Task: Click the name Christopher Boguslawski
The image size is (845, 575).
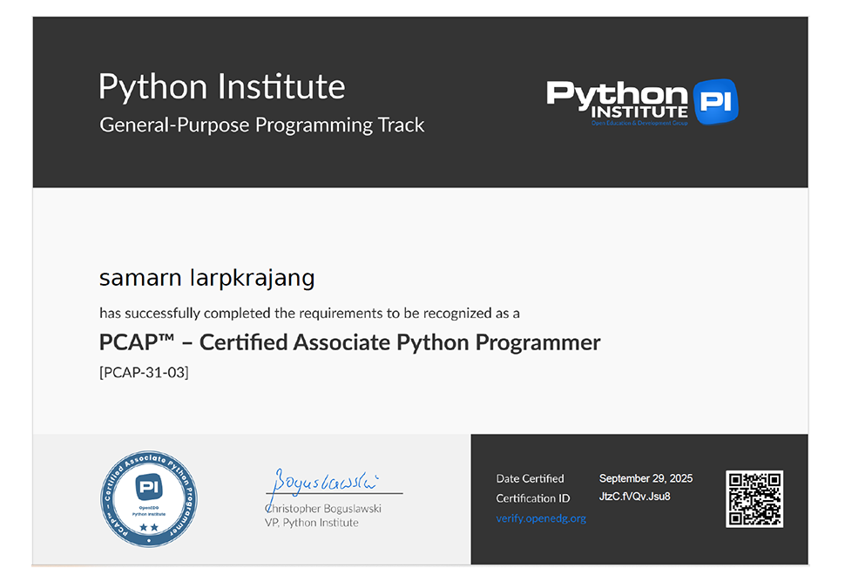Action: (x=323, y=508)
